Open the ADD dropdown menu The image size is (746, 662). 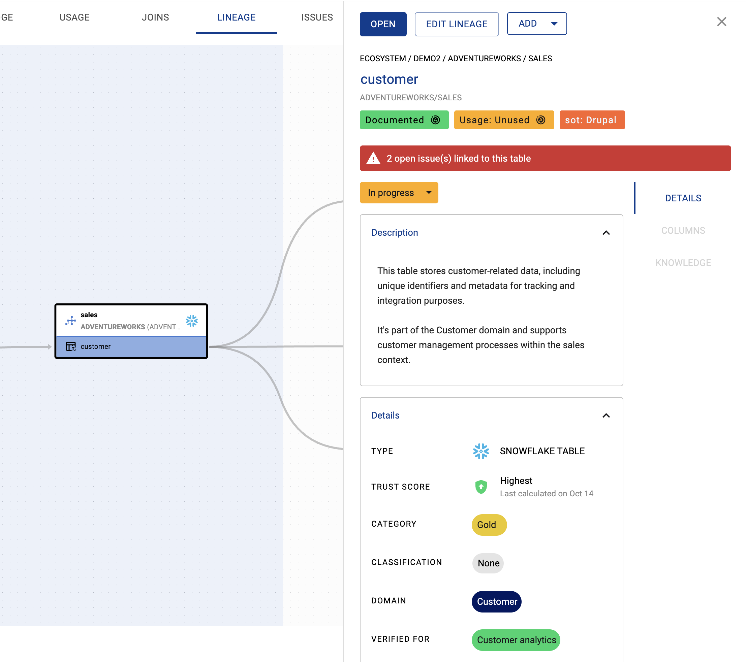(536, 24)
